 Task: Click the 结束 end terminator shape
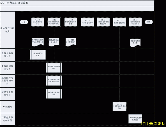149,22
